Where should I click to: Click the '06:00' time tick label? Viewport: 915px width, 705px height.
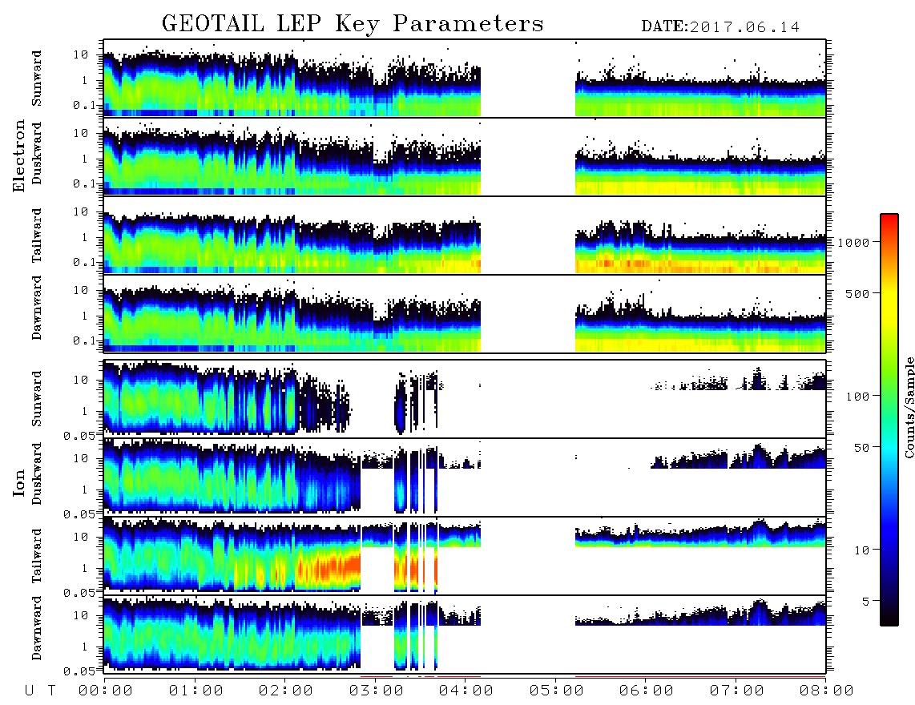647,691
